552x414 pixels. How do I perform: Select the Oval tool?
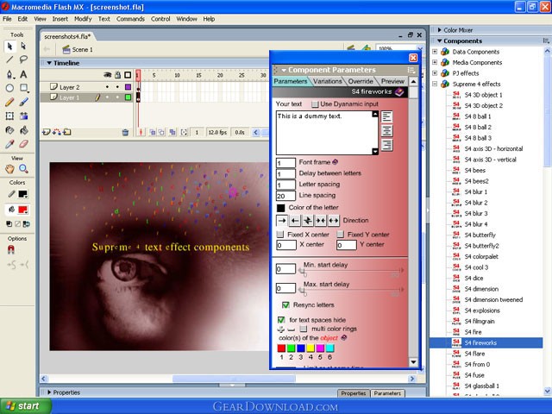[9, 88]
